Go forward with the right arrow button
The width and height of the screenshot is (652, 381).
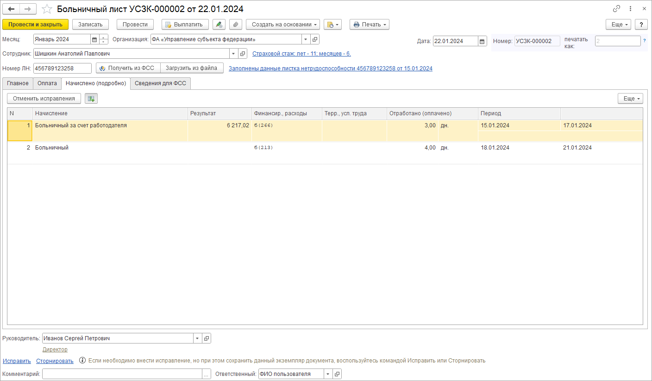pyautogui.click(x=28, y=9)
